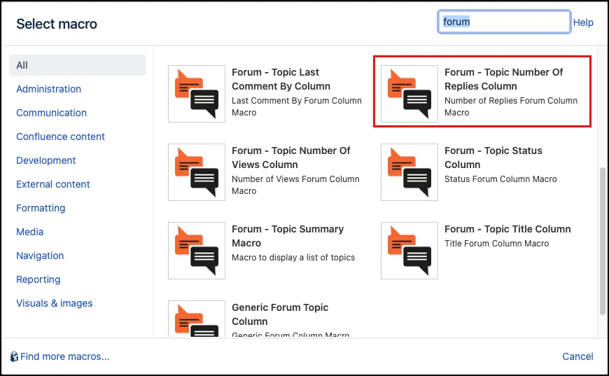Focus the macro search field containing forum
The height and width of the screenshot is (376, 609).
pos(504,22)
